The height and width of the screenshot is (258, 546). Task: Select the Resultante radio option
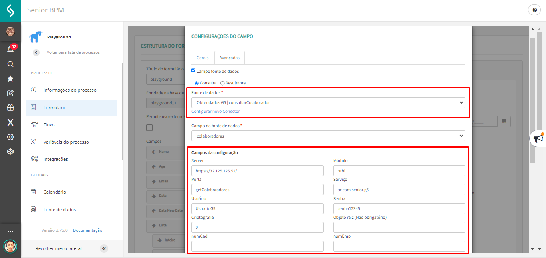point(222,83)
